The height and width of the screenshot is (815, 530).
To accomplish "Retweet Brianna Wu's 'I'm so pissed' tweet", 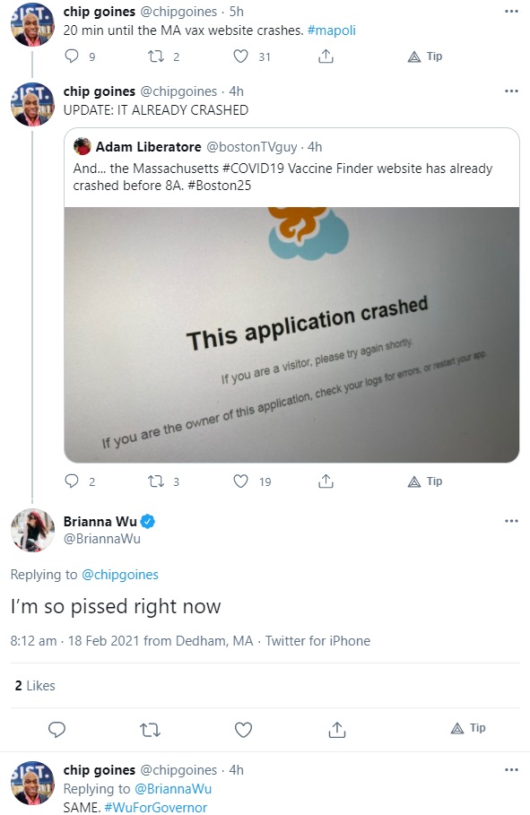I will (151, 730).
